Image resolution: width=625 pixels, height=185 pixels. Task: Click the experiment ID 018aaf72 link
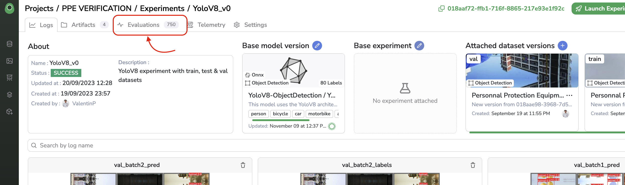tap(506, 9)
